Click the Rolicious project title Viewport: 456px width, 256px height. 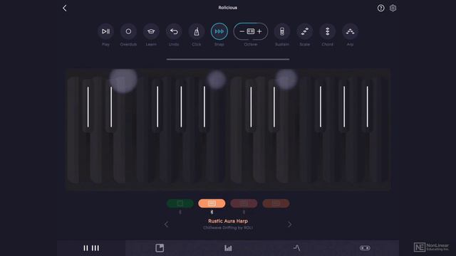228,8
